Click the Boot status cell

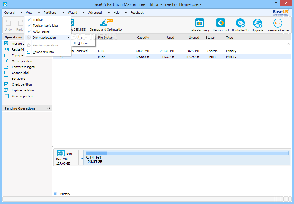click(x=213, y=57)
